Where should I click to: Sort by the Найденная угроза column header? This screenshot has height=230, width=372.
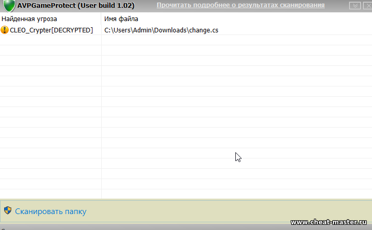pos(29,19)
